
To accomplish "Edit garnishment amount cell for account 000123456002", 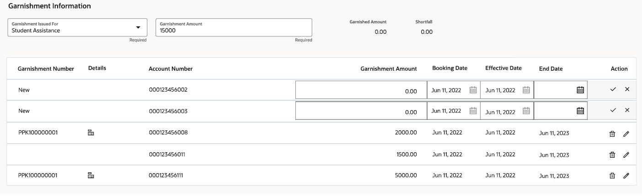I will pos(361,90).
